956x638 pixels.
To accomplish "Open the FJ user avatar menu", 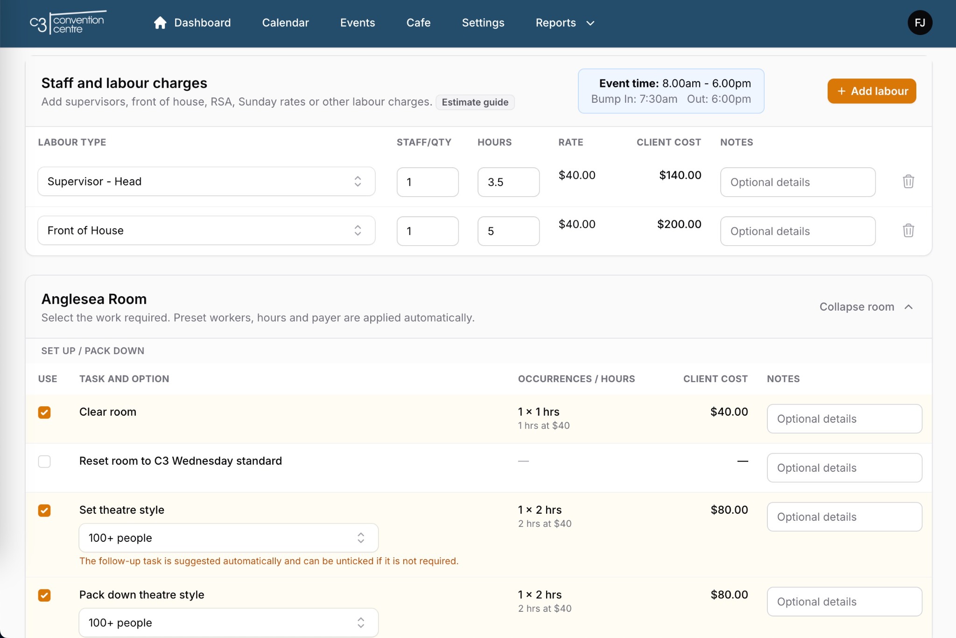I will click(920, 23).
